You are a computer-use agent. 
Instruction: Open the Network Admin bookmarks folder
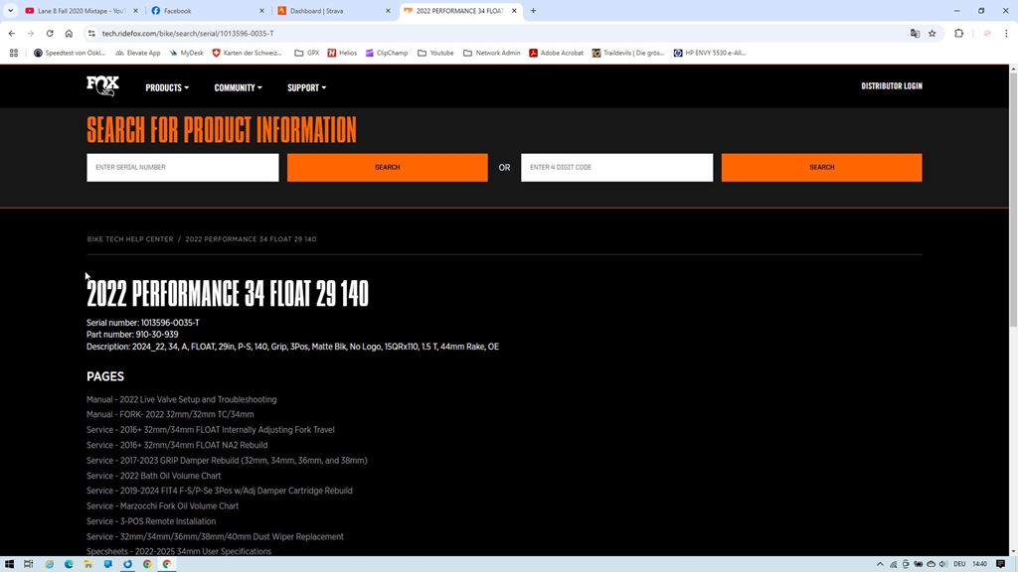tap(491, 53)
